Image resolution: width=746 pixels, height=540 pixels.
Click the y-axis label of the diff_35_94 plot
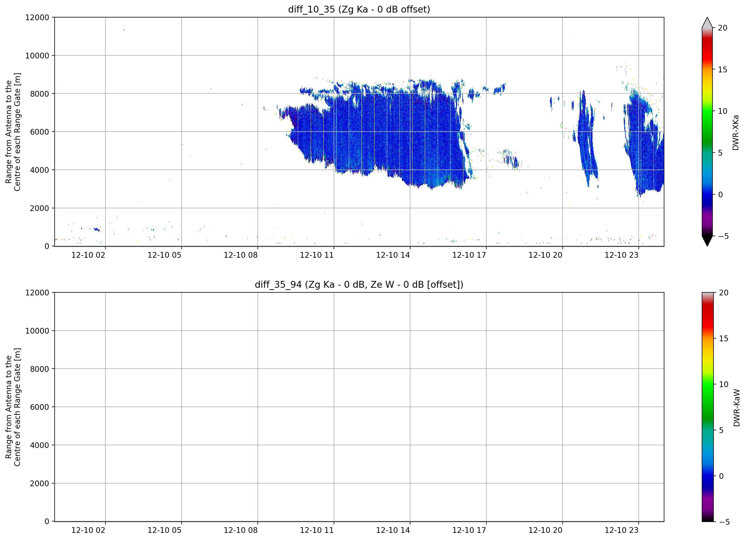point(13,407)
